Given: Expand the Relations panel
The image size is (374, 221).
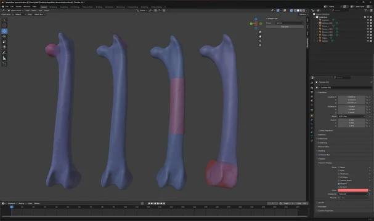Looking at the screenshot, I should tap(321, 134).
